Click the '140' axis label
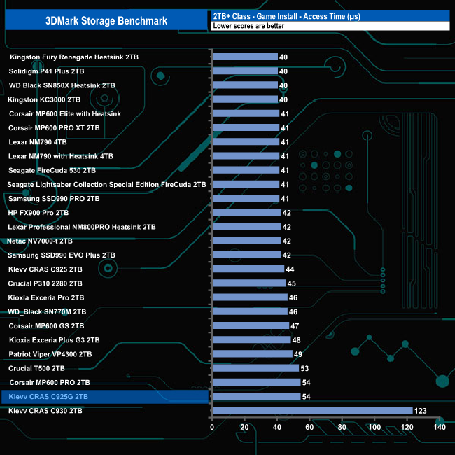Screen dimensions: 455x455 [x=440, y=427]
